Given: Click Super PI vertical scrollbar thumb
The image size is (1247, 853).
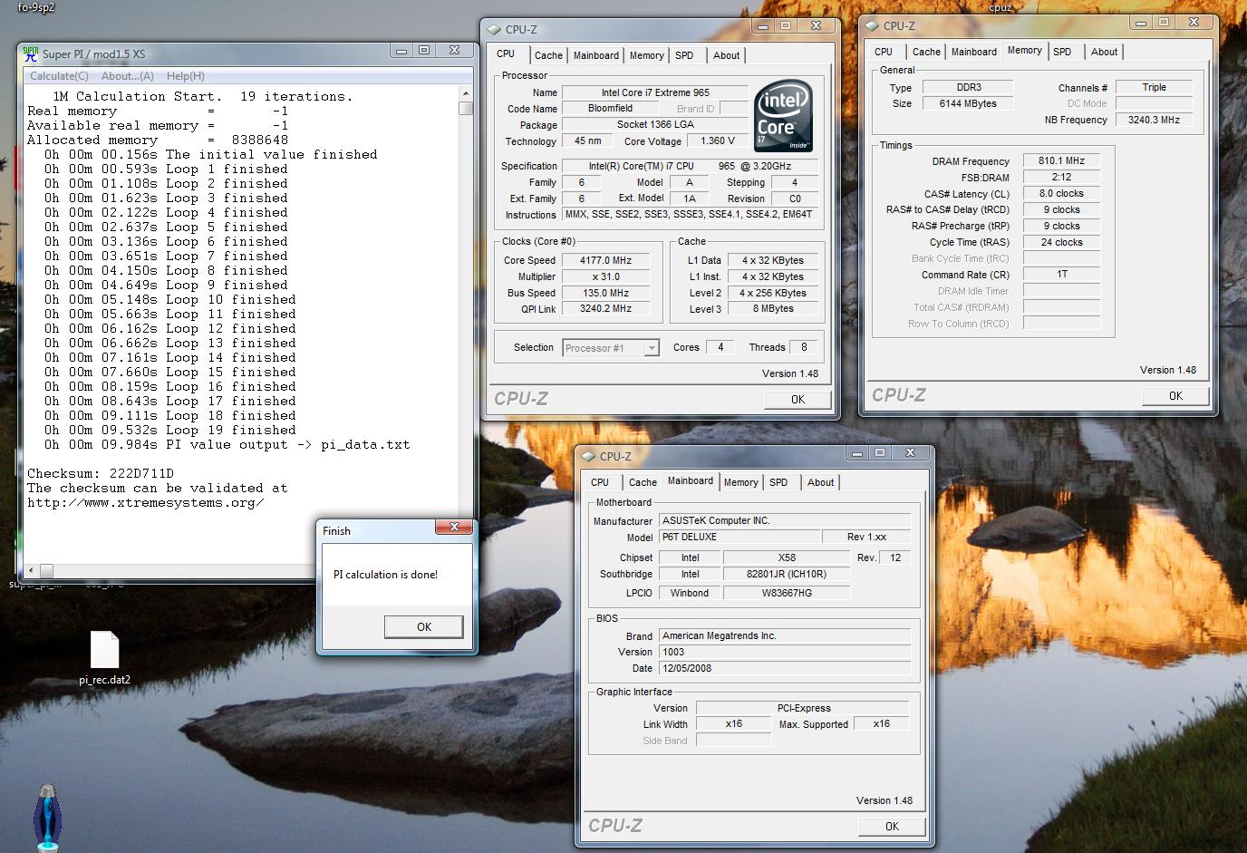Looking at the screenshot, I should pyautogui.click(x=466, y=109).
